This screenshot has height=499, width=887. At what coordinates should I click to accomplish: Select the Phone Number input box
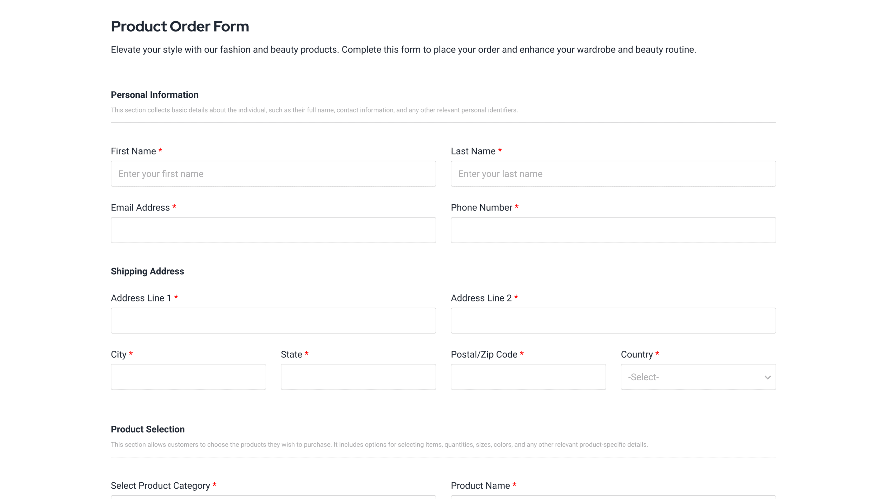click(613, 230)
